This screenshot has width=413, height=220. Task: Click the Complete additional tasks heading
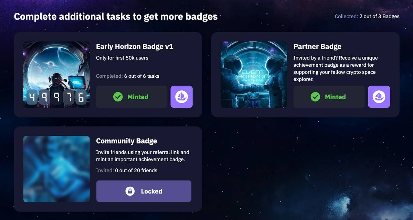pos(116,16)
